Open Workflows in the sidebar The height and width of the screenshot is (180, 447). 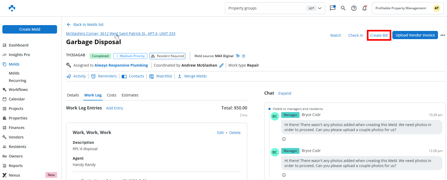pos(18,90)
